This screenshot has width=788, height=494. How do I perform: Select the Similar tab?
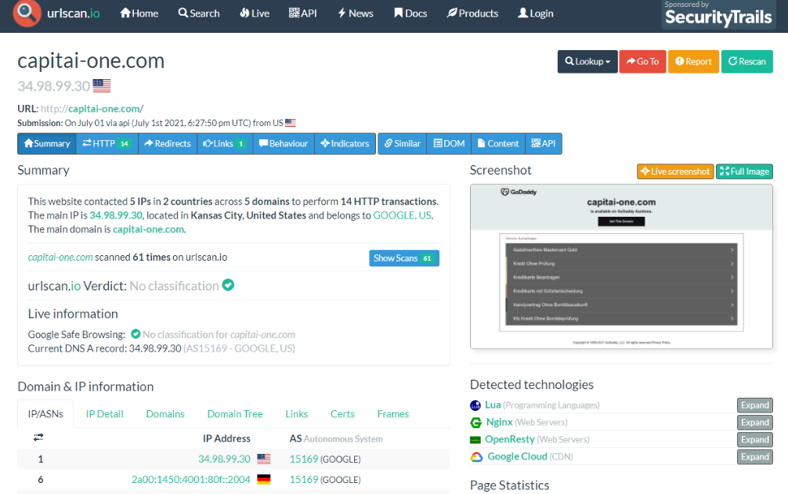(402, 143)
